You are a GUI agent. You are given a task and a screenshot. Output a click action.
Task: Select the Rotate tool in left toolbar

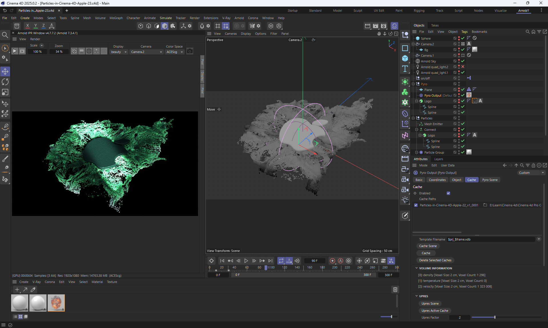pos(5,82)
